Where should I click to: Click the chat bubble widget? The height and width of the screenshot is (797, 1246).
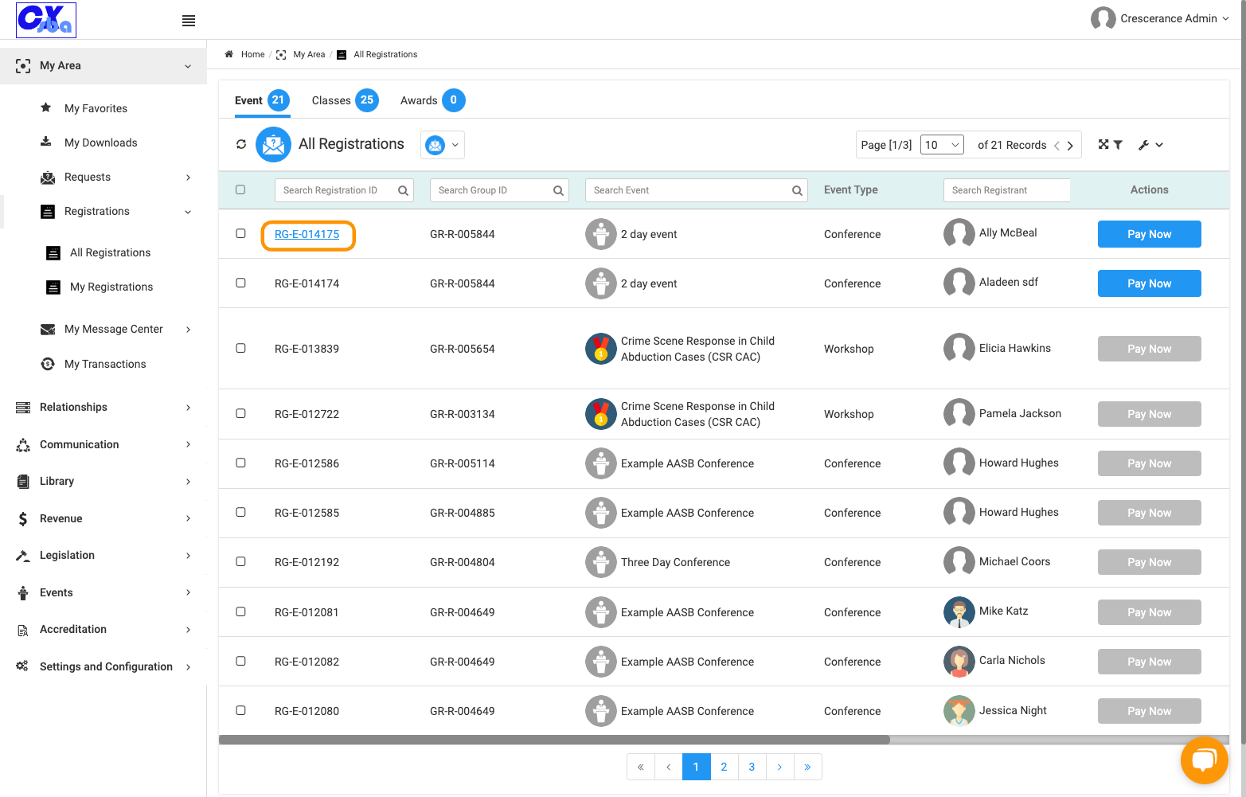(x=1204, y=760)
